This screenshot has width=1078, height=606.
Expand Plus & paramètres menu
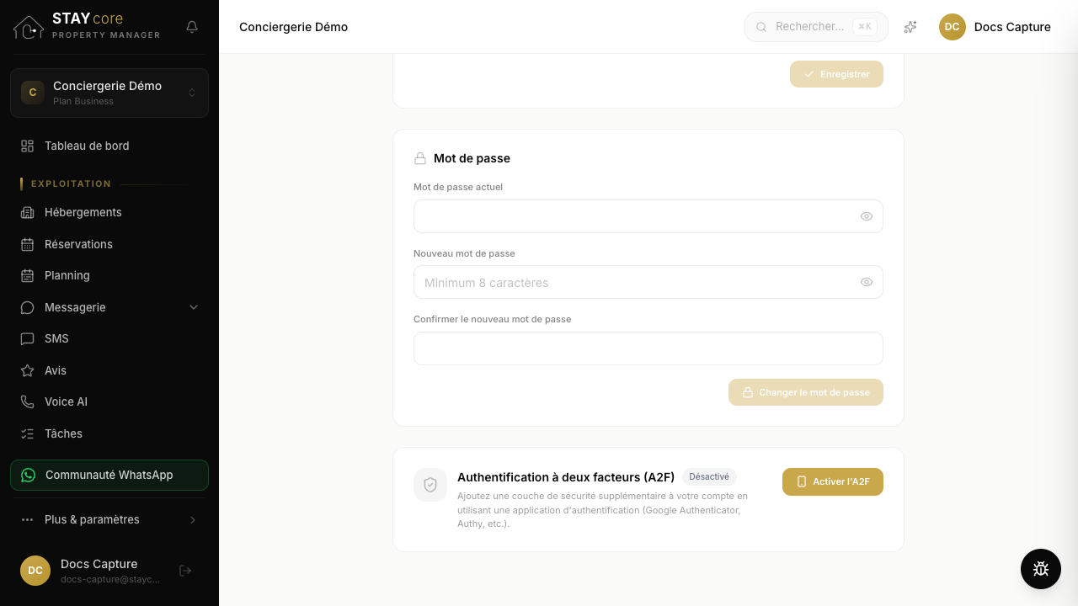[x=109, y=520]
